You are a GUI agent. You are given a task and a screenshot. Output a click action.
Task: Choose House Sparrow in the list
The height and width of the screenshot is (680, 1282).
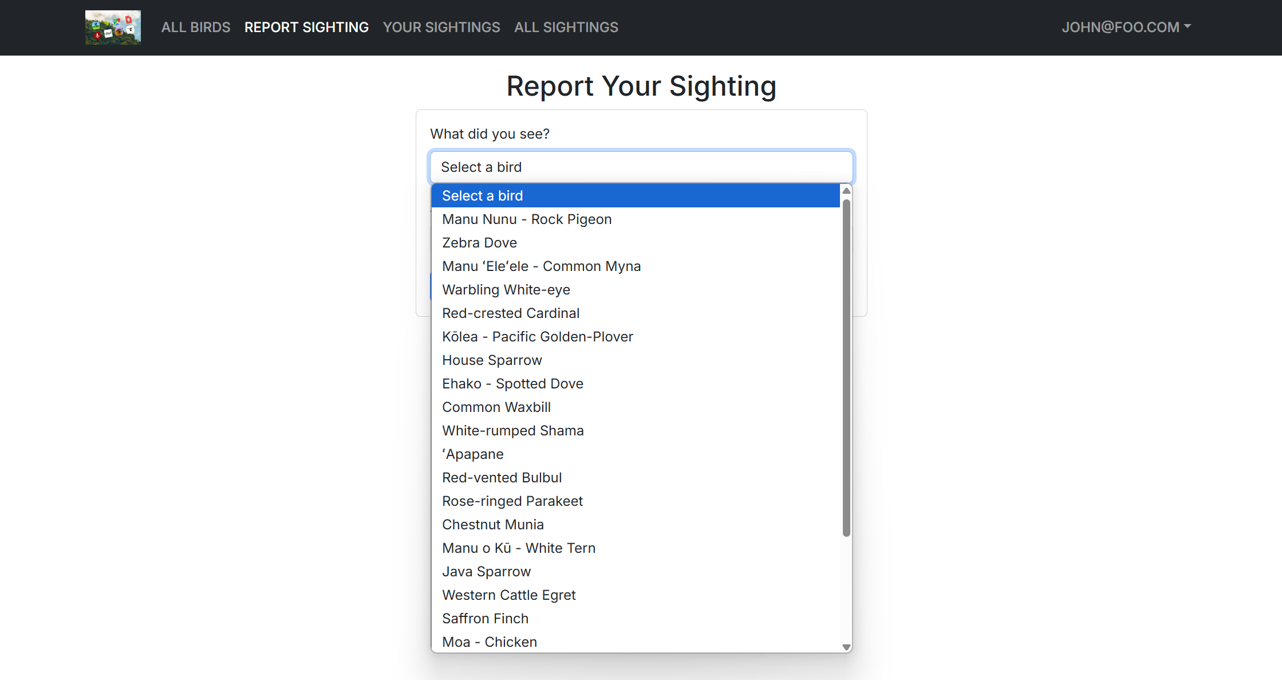tap(492, 360)
